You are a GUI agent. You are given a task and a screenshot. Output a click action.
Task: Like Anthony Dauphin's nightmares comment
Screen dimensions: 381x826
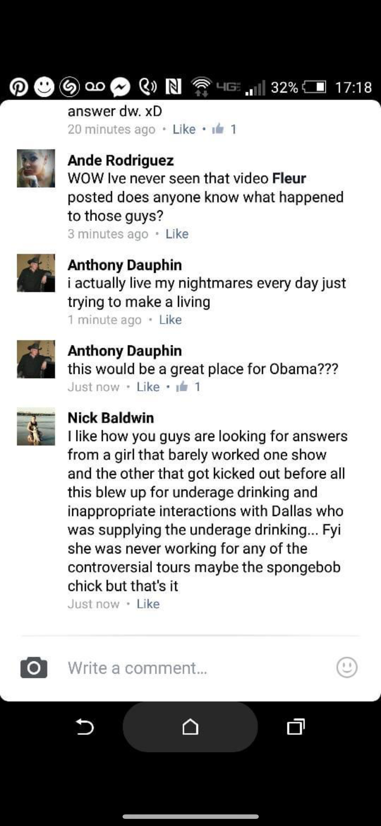coord(171,320)
